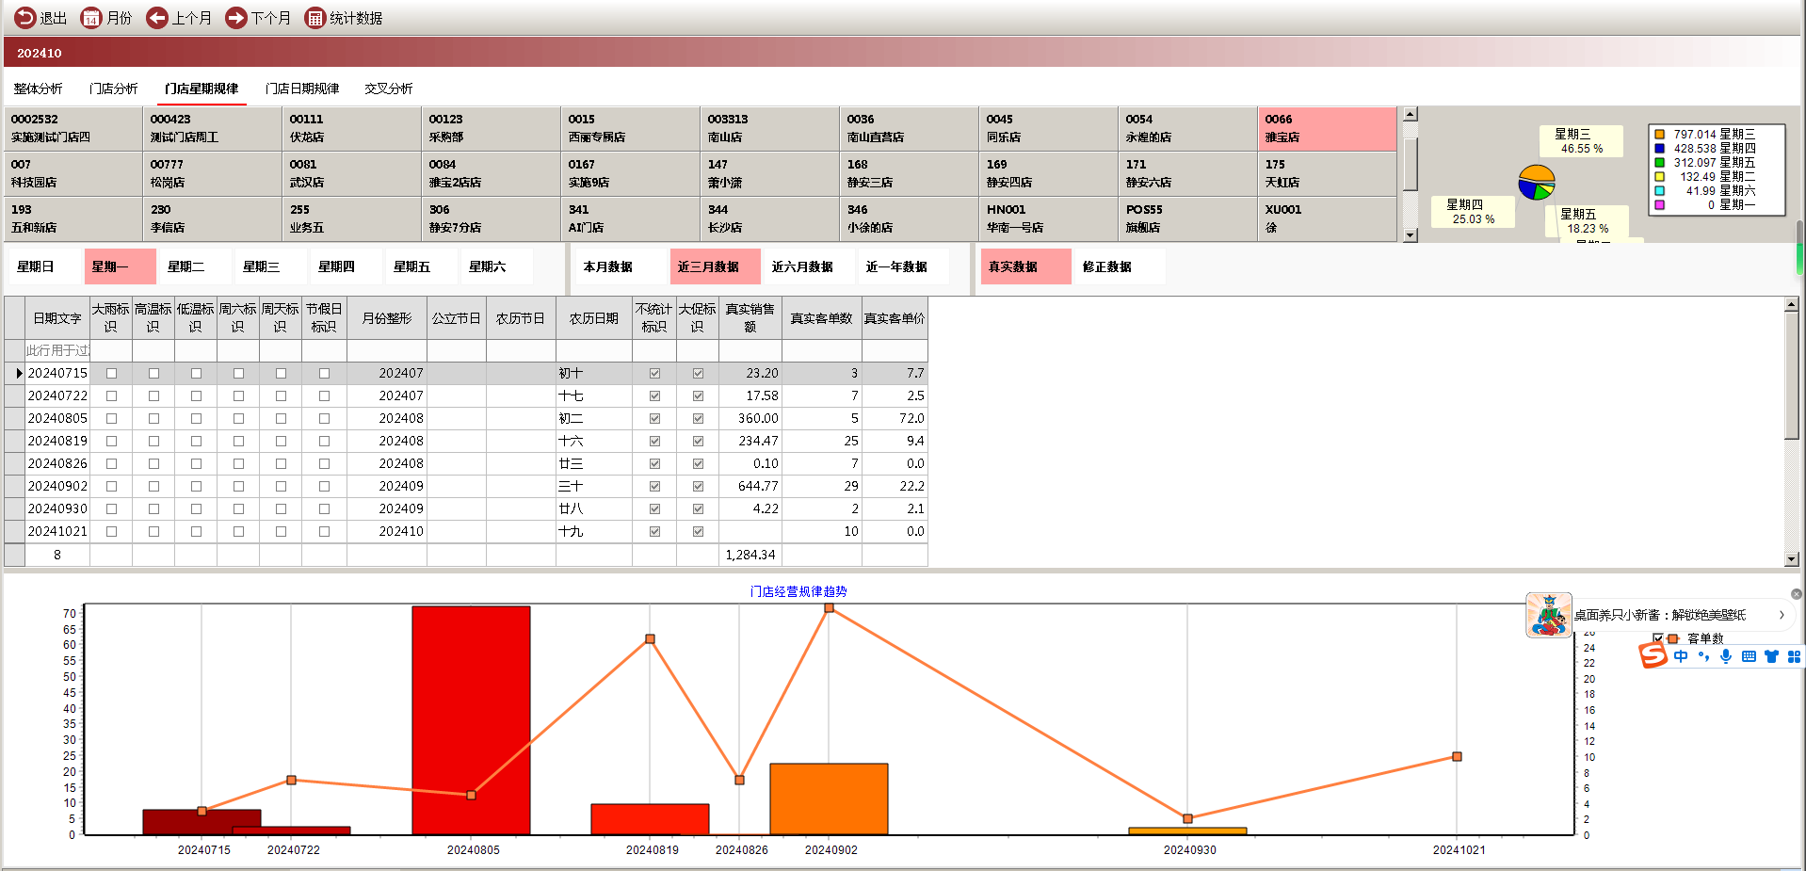Click the green 星期五 legend swatch
The image size is (1806, 871).
[x=1660, y=163]
